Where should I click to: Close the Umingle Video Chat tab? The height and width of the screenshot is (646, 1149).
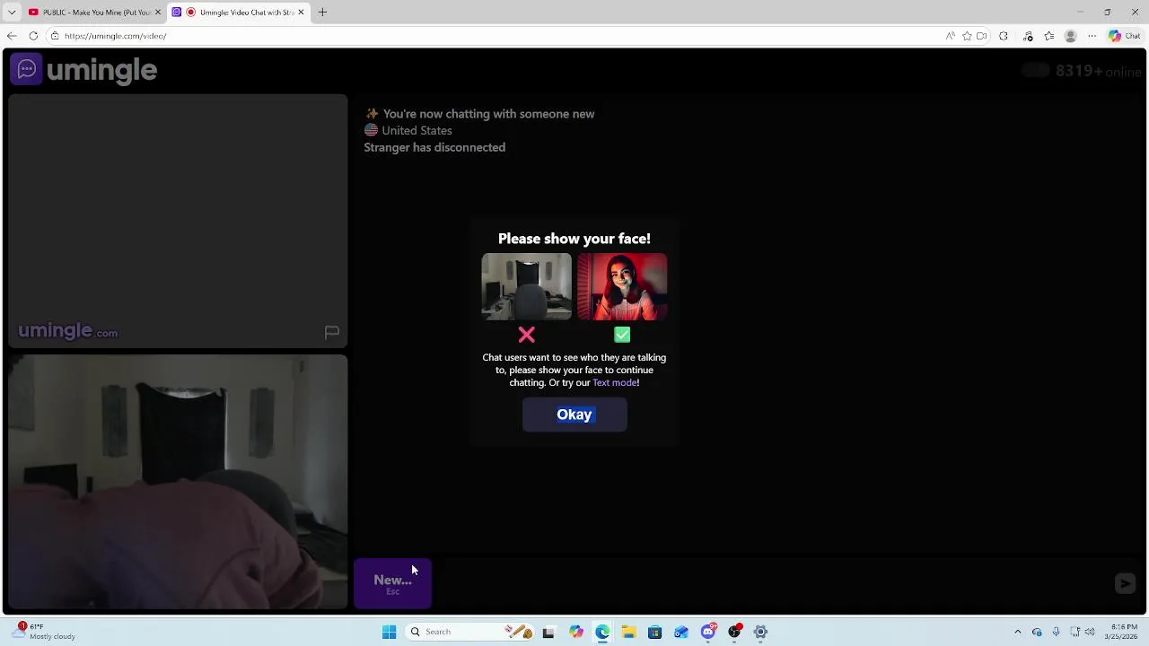(301, 12)
